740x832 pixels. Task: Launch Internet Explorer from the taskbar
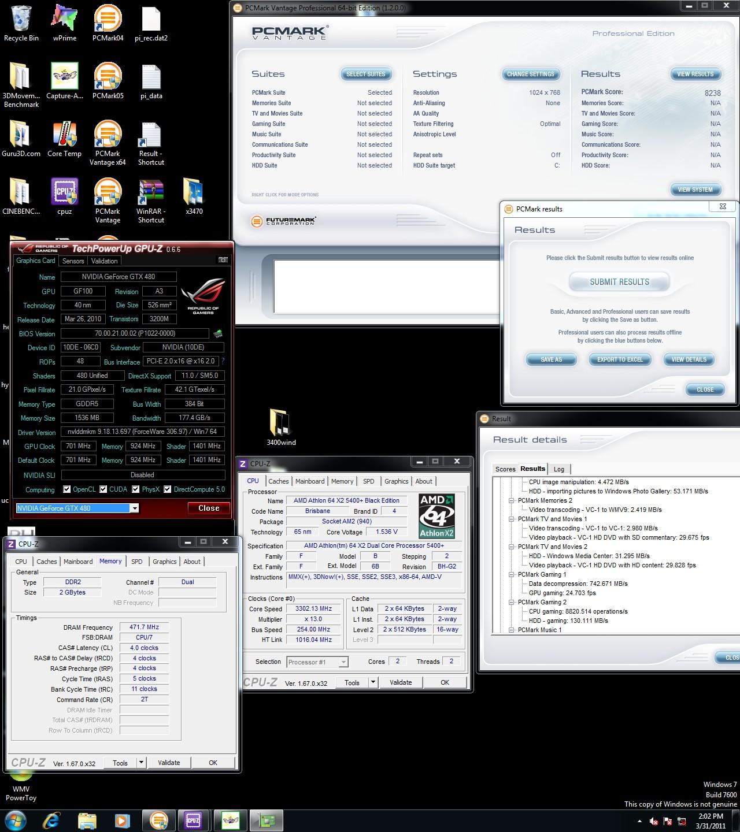(x=51, y=820)
